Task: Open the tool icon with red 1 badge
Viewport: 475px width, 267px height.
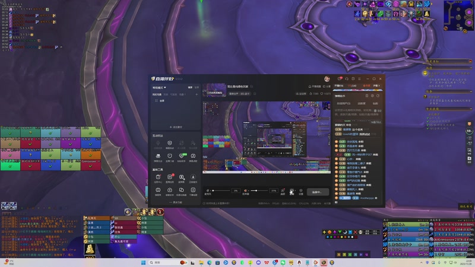Action: point(170,178)
